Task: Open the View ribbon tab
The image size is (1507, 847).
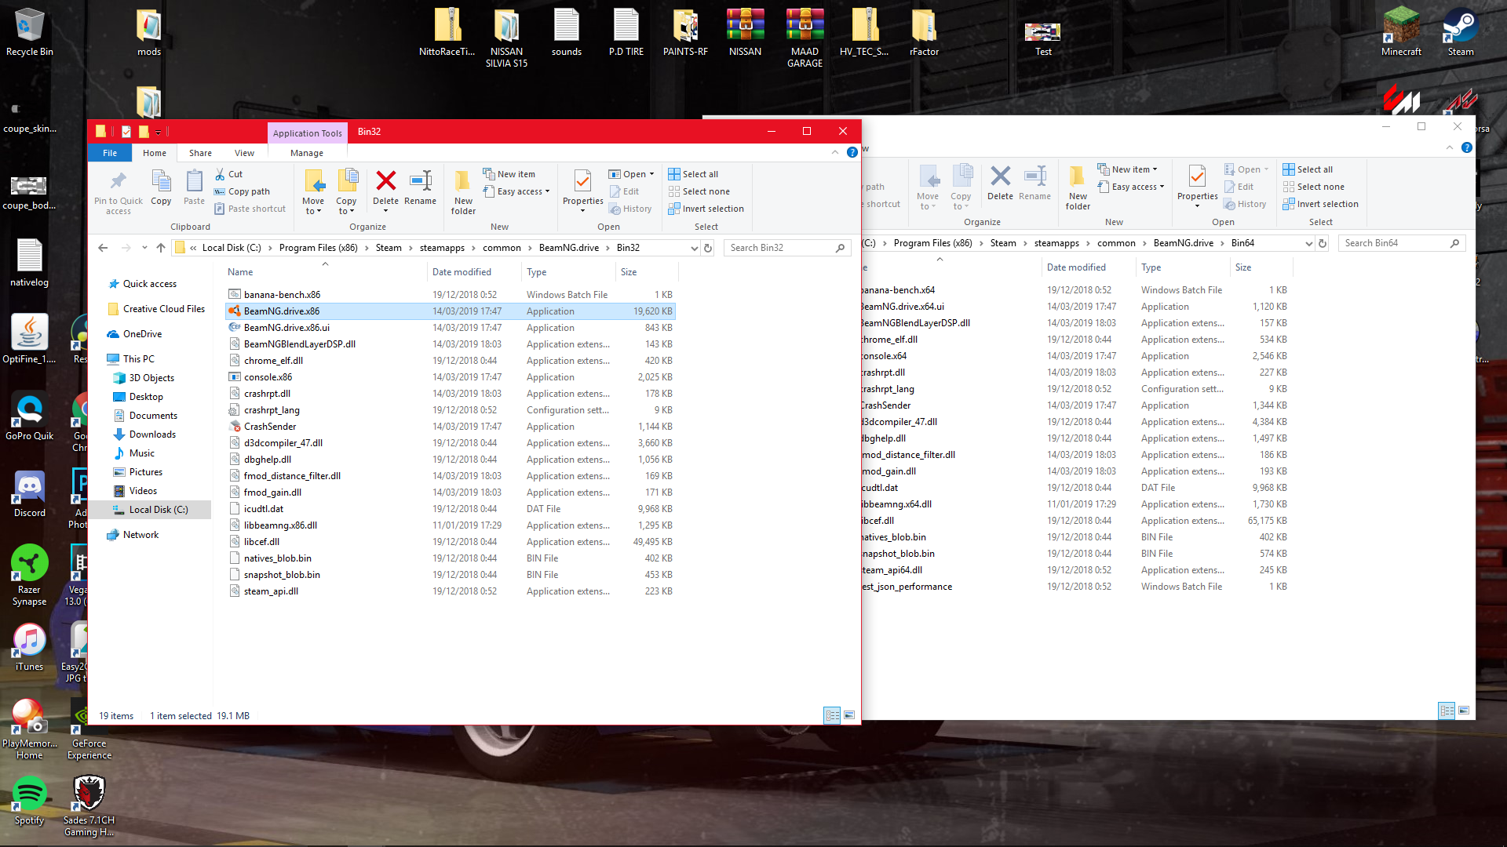Action: tap(244, 153)
